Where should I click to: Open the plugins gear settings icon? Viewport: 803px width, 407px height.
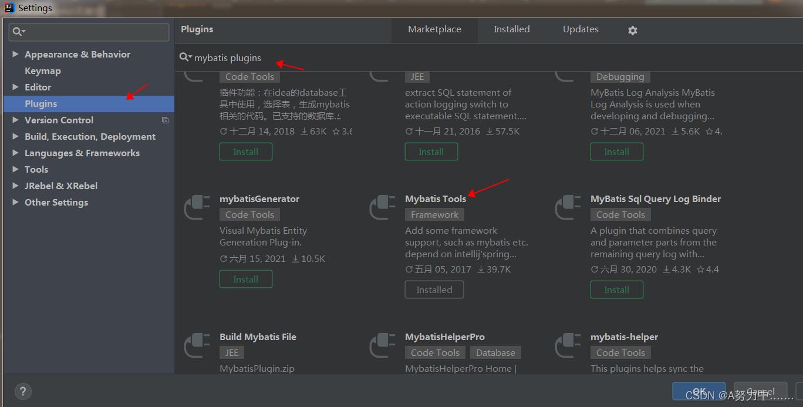(632, 30)
